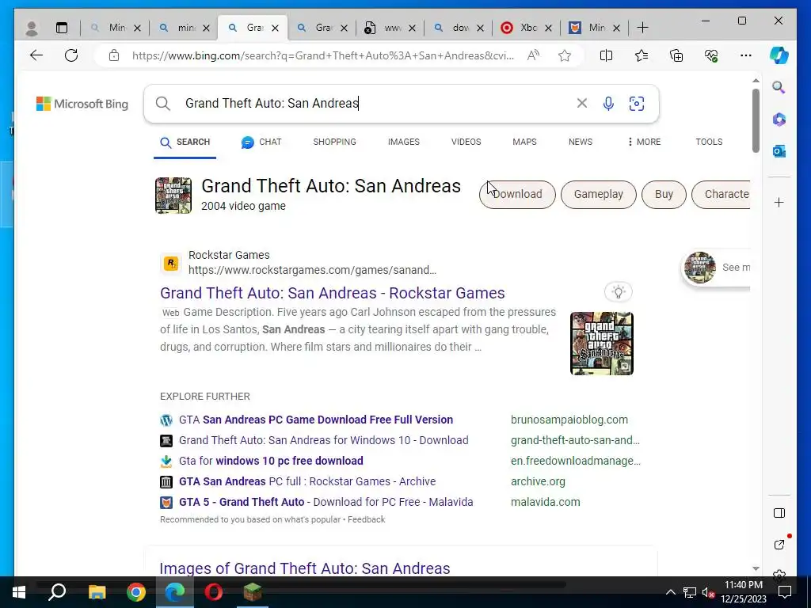Open the browser profile icon
The width and height of the screenshot is (811, 608).
[x=32, y=28]
